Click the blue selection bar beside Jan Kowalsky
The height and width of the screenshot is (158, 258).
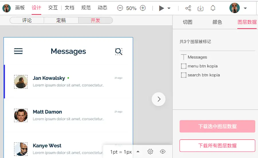[x=4, y=82]
